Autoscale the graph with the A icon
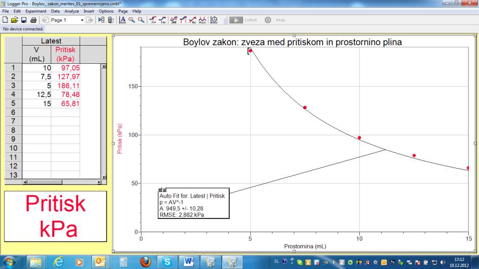The image size is (479, 269). 122,20
